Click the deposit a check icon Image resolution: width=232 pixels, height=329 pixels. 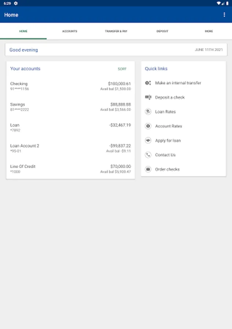coord(148,97)
